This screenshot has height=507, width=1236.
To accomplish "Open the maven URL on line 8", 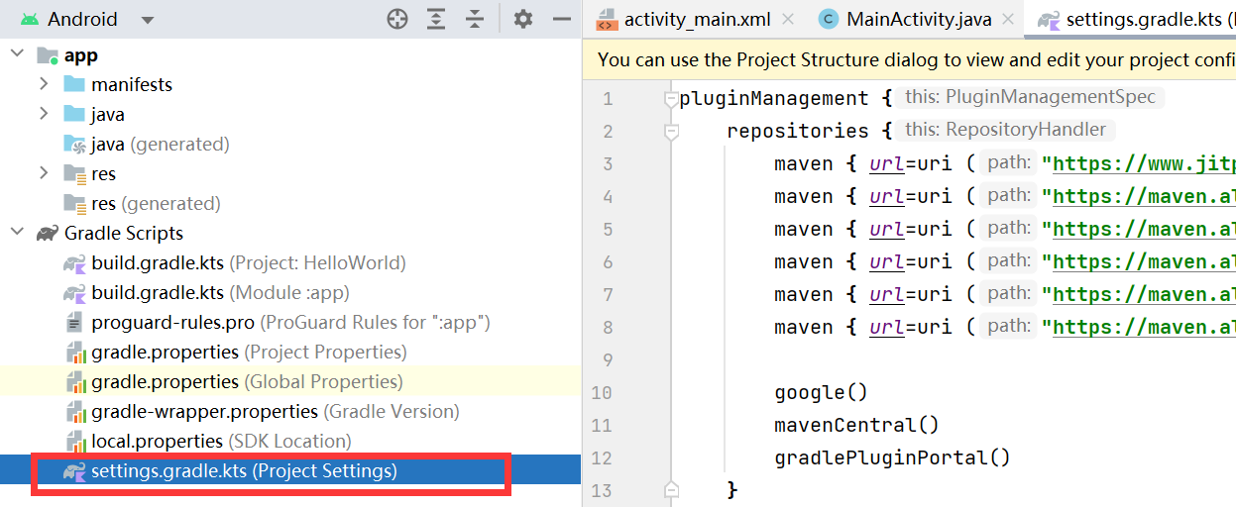I will click(x=1143, y=327).
